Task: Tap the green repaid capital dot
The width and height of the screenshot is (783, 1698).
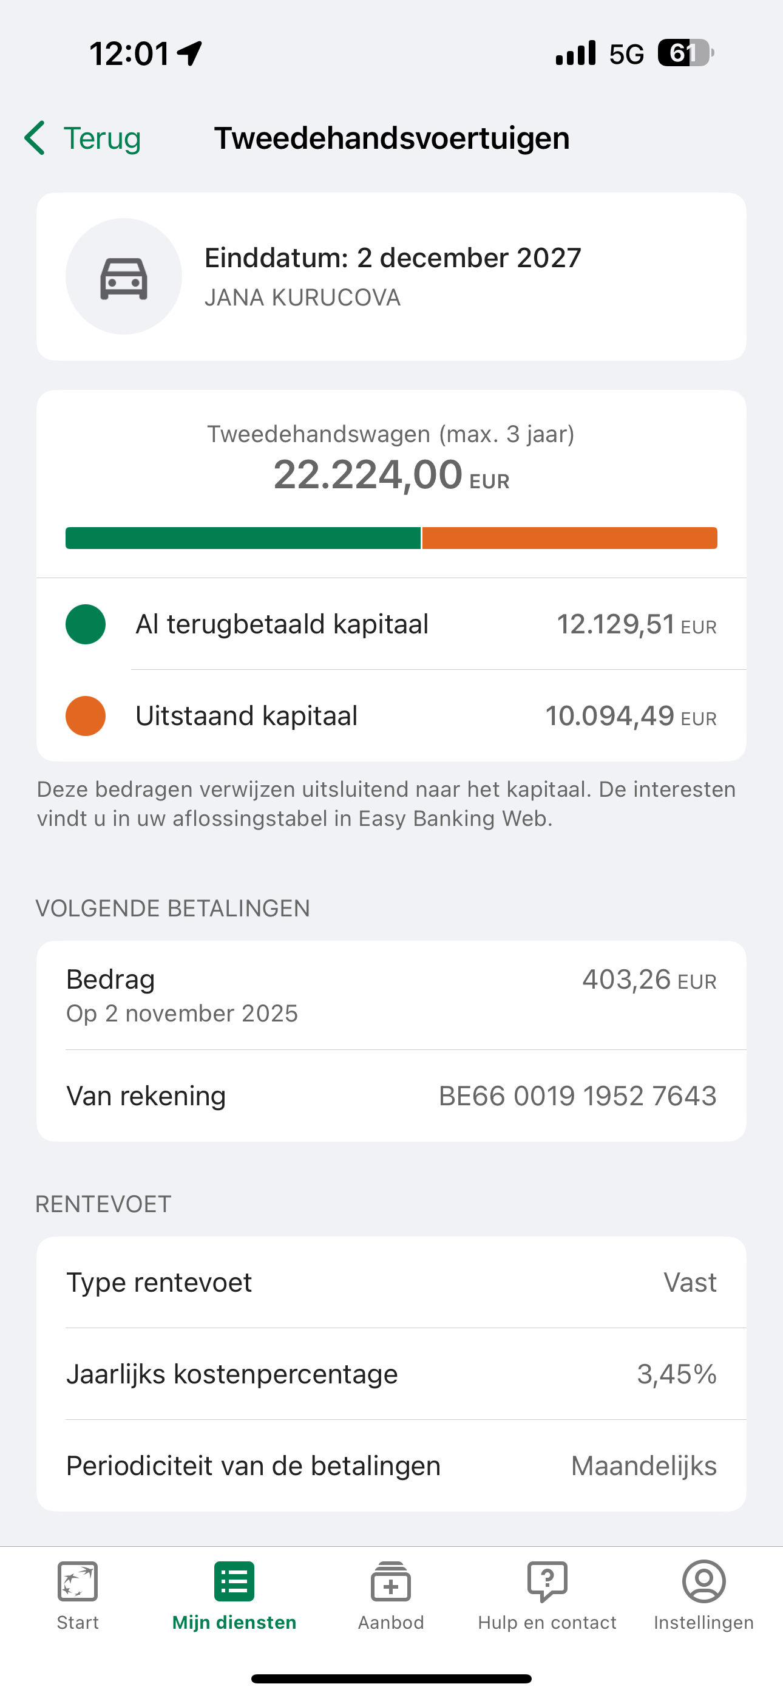Action: (86, 624)
